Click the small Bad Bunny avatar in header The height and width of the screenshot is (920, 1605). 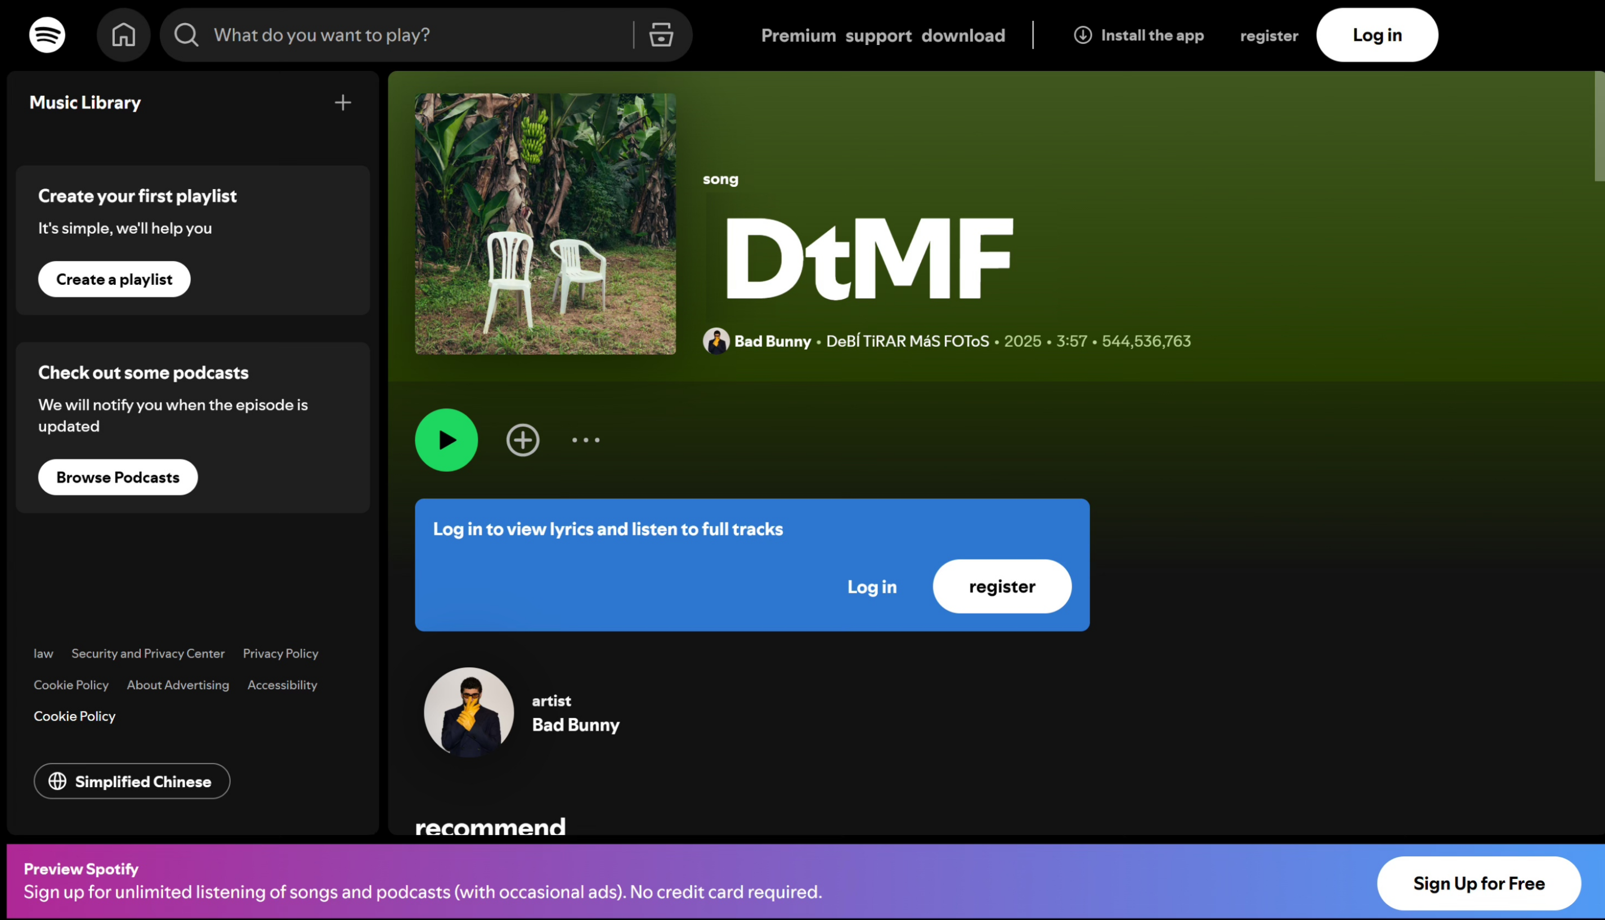(715, 341)
